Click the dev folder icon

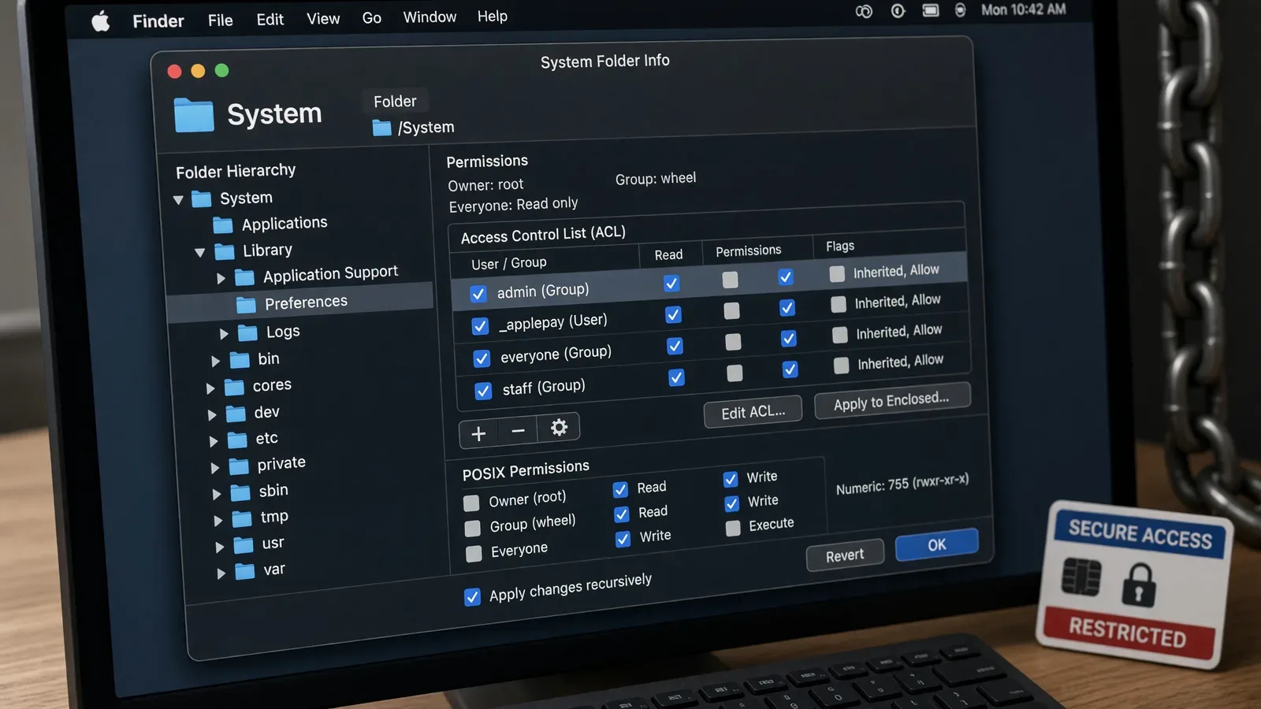pyautogui.click(x=236, y=414)
